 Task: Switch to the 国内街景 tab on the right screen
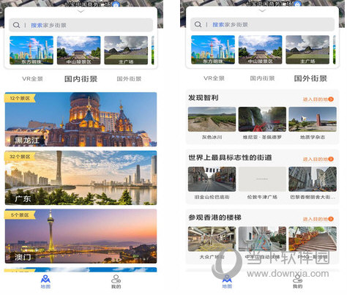[x=262, y=78]
